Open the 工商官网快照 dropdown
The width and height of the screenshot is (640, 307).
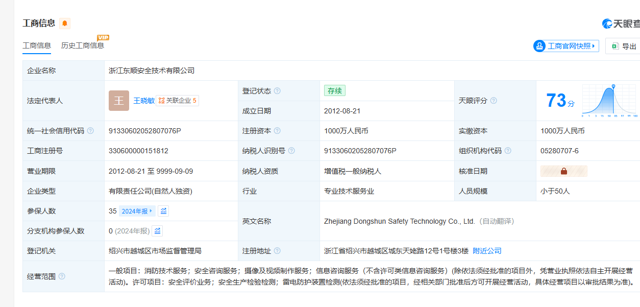[x=566, y=46]
